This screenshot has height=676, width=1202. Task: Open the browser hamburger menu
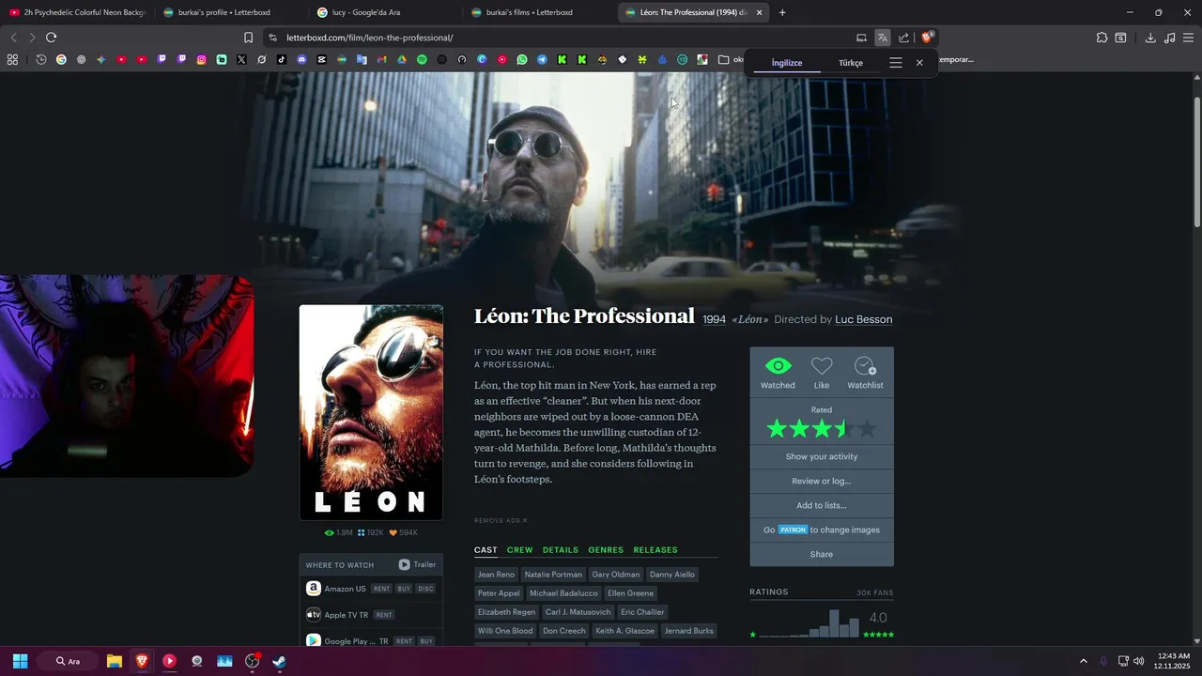pos(1188,38)
